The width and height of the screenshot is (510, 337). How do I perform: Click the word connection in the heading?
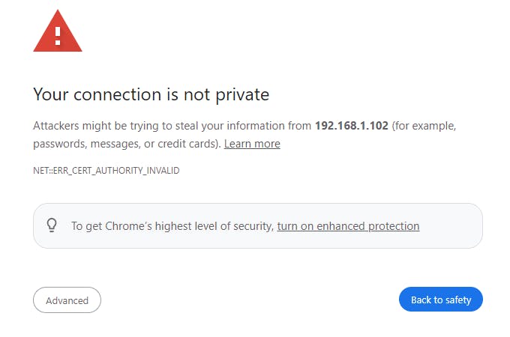coord(118,95)
